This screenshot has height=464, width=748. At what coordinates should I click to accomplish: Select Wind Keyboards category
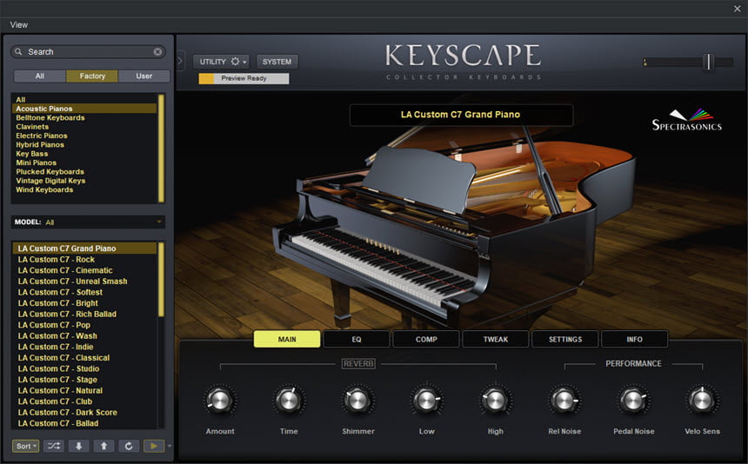click(x=84, y=190)
